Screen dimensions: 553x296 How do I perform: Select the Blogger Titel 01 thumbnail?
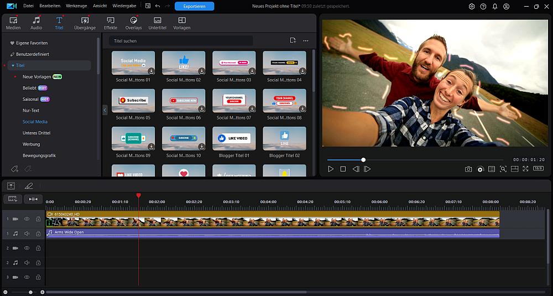pos(234,138)
